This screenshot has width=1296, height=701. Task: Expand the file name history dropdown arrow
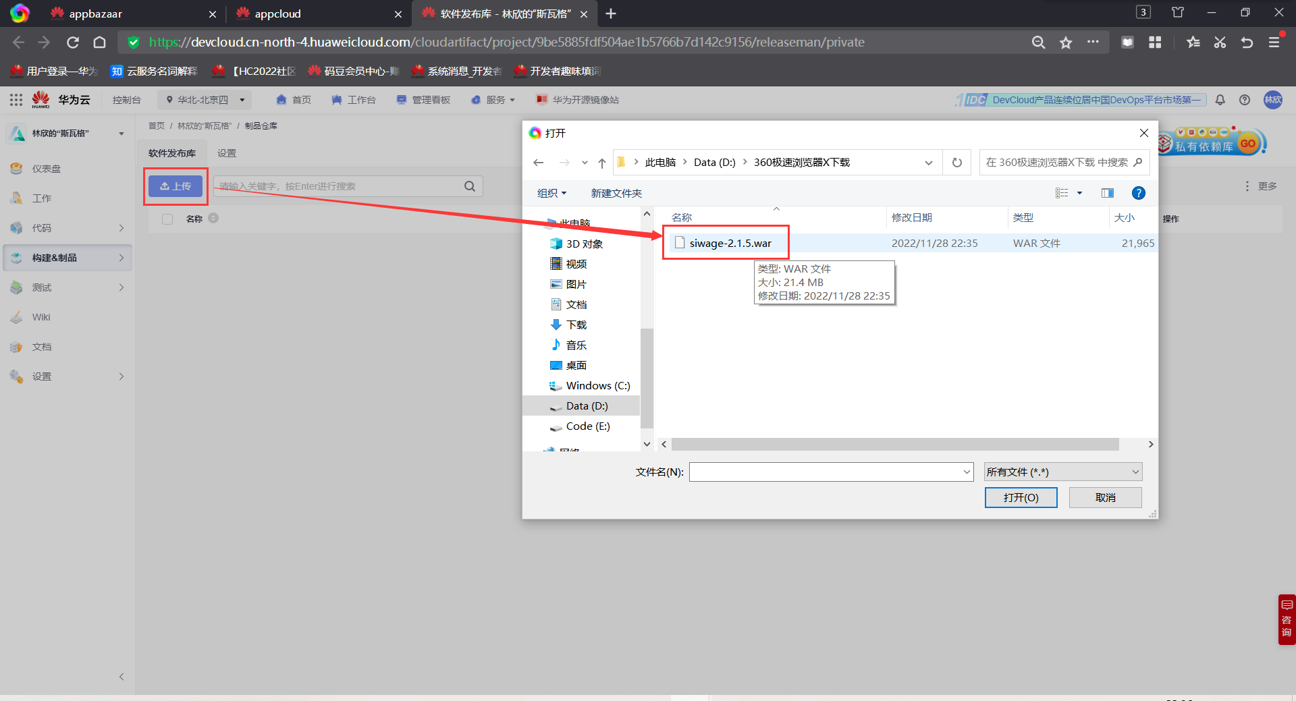(x=967, y=472)
